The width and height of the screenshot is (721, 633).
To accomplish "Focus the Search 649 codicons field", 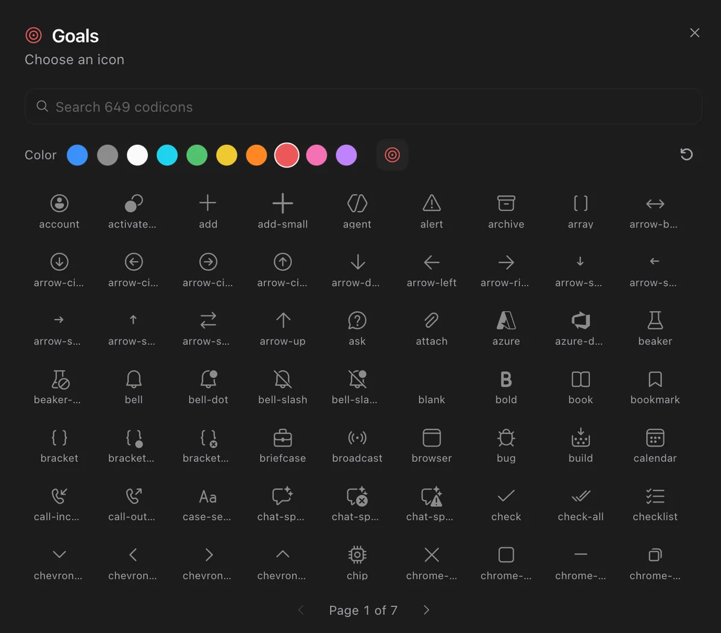I will pos(364,107).
